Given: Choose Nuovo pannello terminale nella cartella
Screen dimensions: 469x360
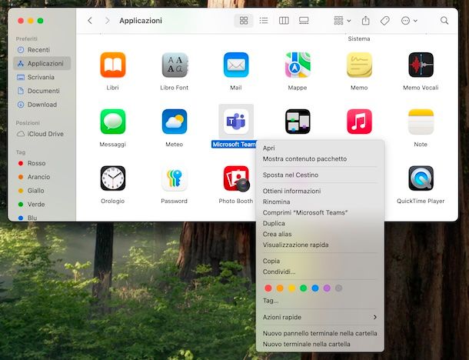Looking at the screenshot, I should pos(320,333).
